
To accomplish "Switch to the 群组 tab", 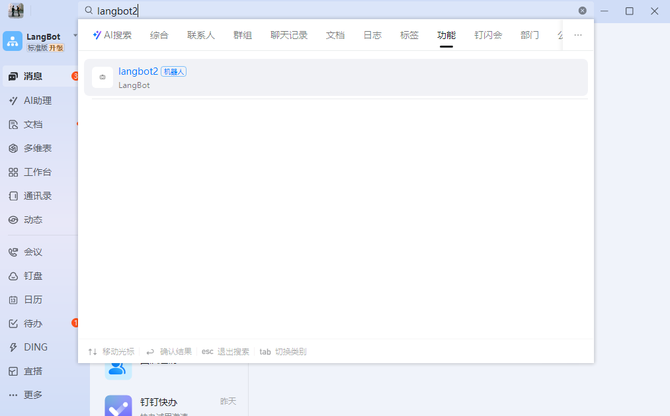I will click(x=243, y=35).
